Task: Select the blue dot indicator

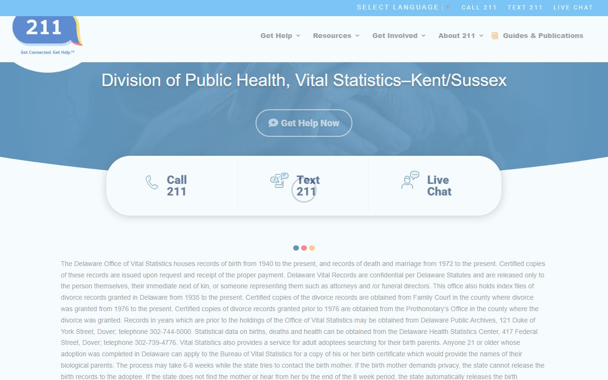Action: (296, 248)
